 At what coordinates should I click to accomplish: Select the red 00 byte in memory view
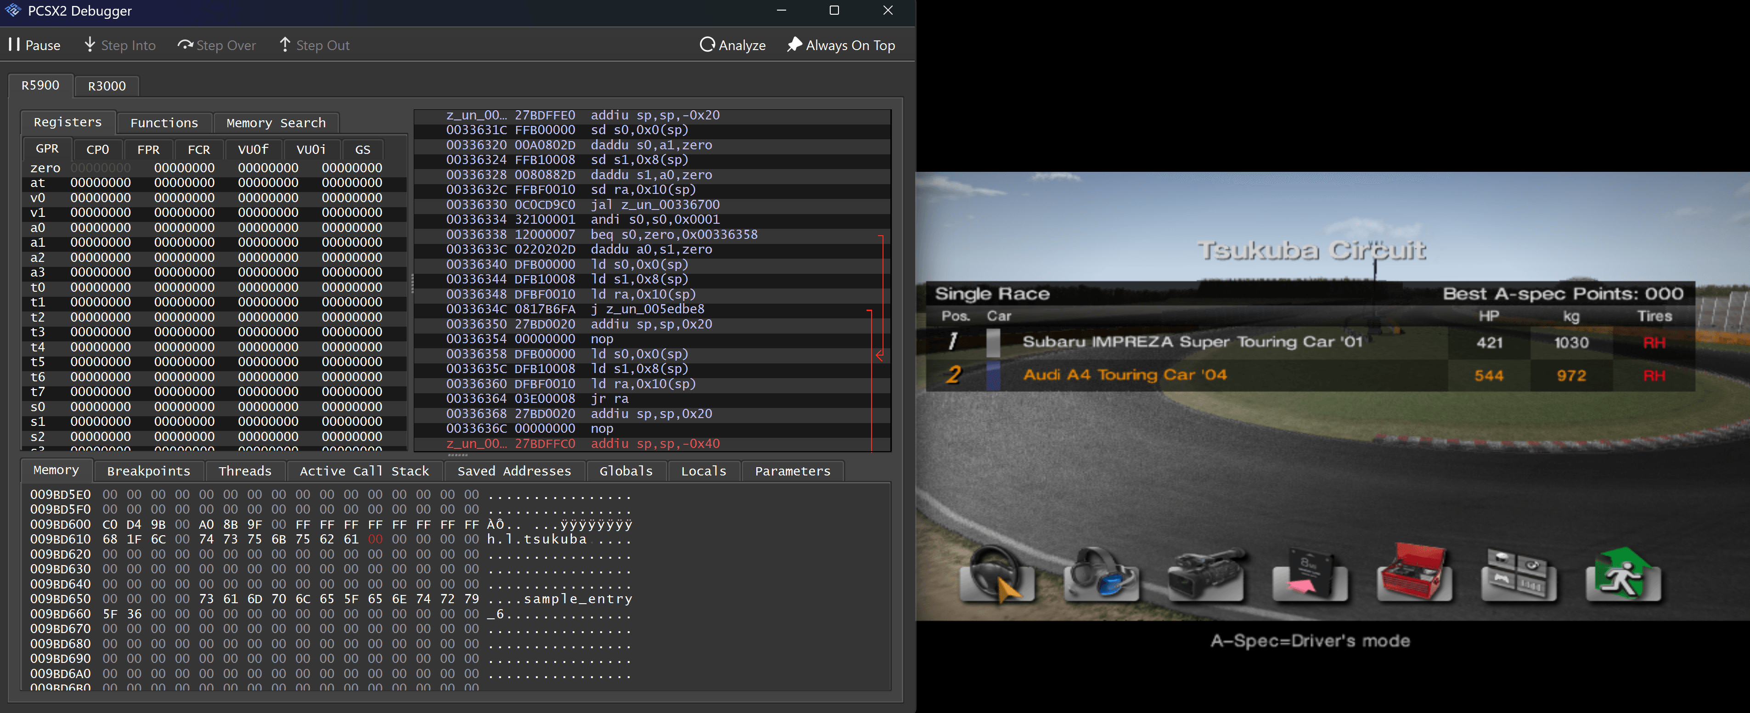pos(375,539)
